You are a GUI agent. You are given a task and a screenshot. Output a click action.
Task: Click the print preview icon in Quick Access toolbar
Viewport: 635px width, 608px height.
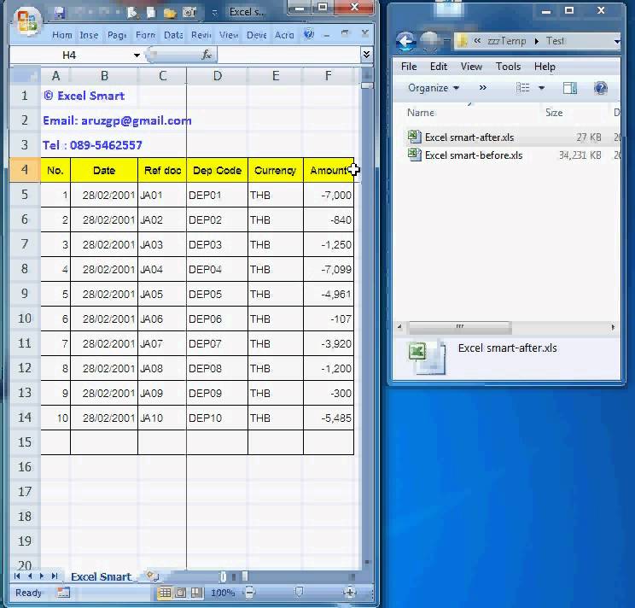132,13
